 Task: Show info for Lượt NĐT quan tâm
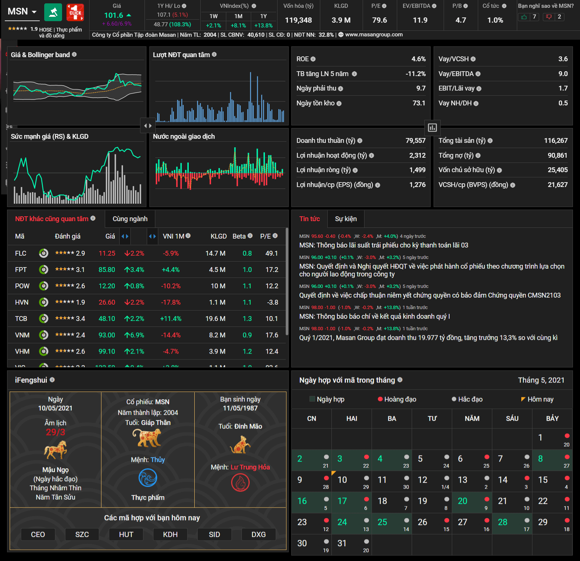coord(214,55)
